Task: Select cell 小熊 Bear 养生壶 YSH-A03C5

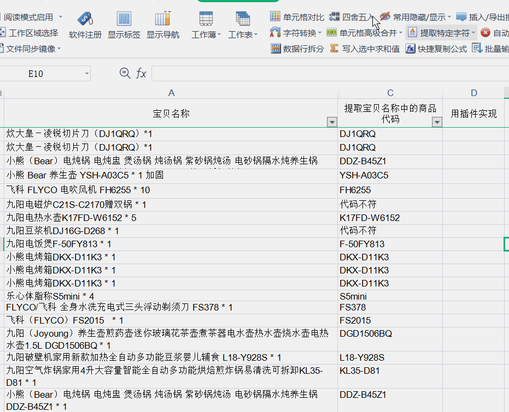Action: [x=171, y=176]
